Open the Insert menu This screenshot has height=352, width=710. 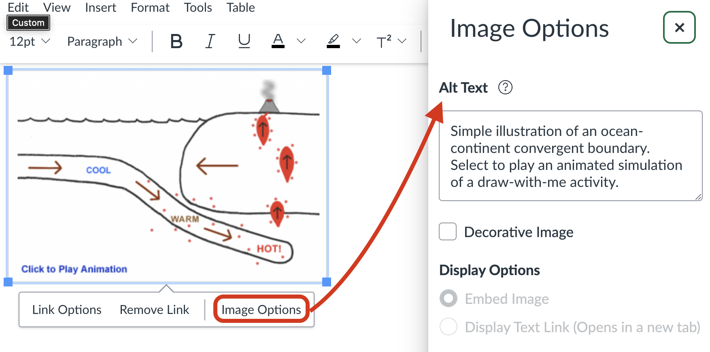(100, 7)
